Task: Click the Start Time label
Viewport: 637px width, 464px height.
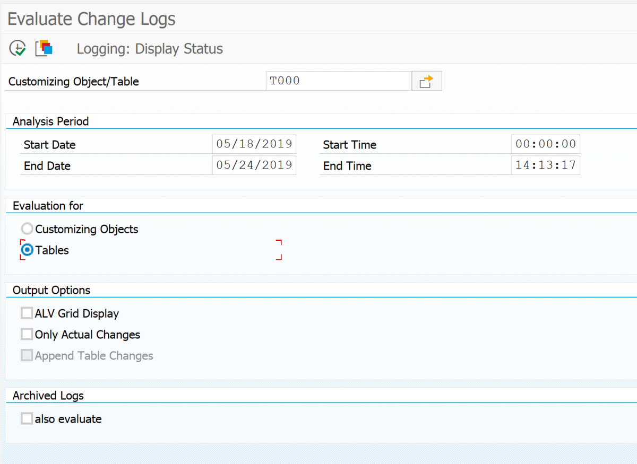Action: (x=350, y=145)
